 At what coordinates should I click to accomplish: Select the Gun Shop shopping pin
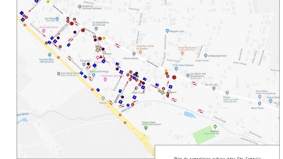[x=57, y=19]
